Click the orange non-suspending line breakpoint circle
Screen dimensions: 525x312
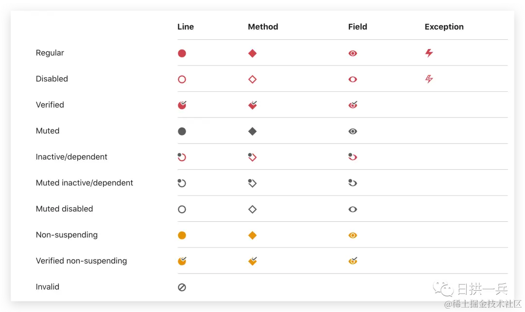(x=182, y=235)
